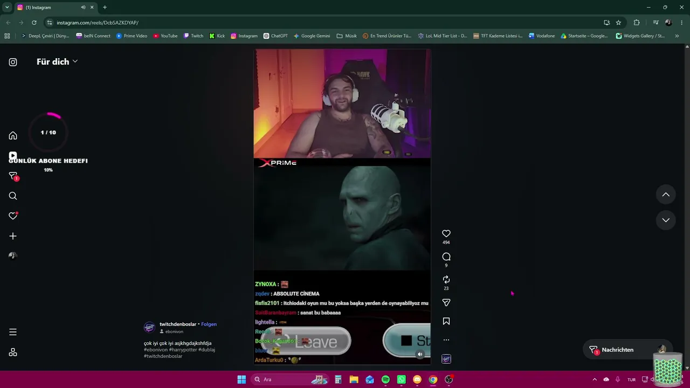
Task: Go to the previous reel
Action: (x=666, y=195)
